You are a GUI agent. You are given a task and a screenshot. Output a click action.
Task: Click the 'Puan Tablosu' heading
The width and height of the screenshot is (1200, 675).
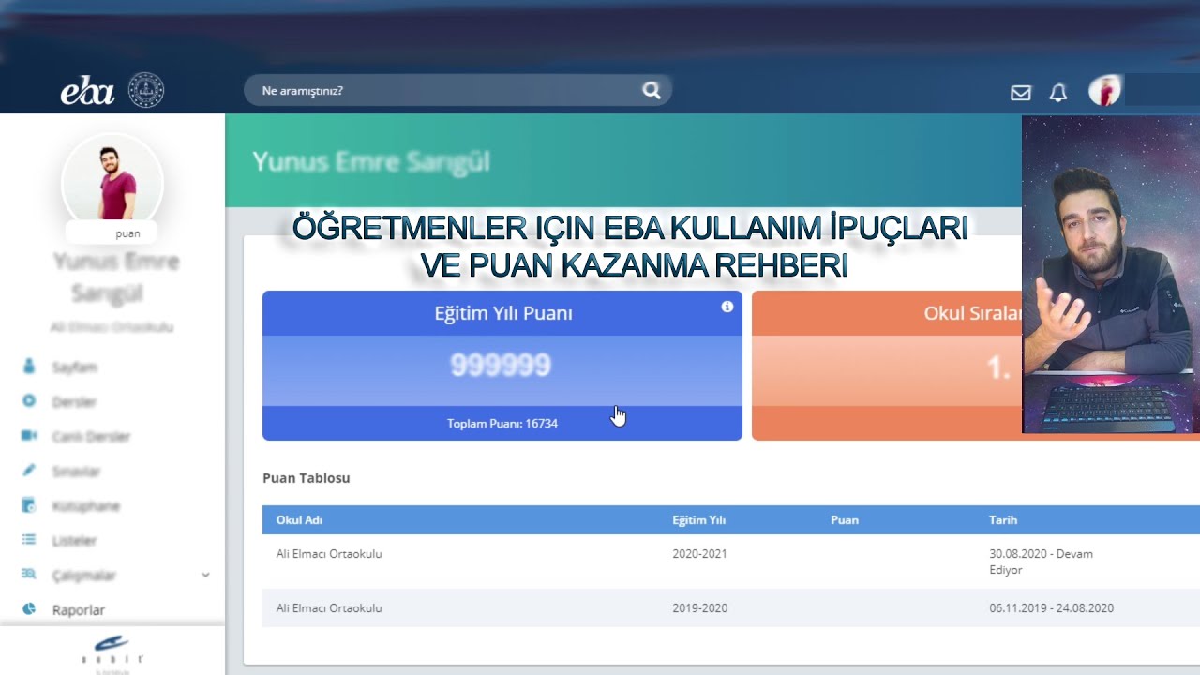307,478
